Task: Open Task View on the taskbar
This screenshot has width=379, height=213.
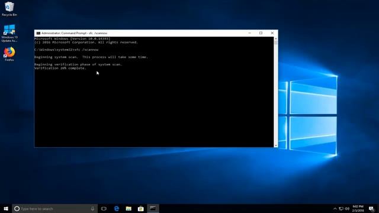Action: point(104,209)
